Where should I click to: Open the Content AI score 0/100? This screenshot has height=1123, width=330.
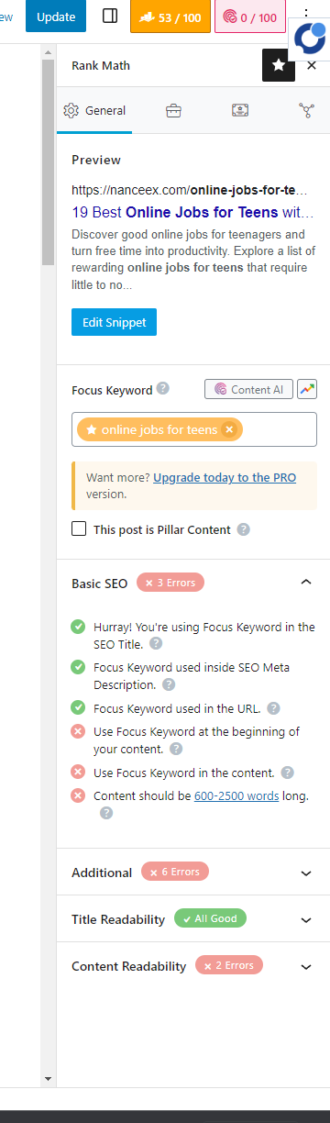point(250,17)
